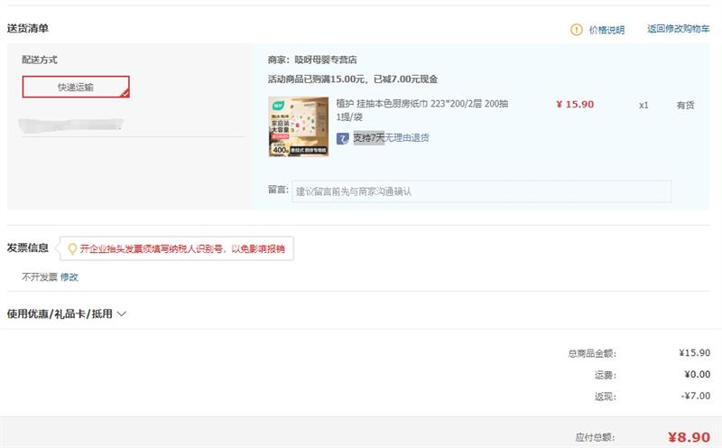722x448 pixels.
Task: Click the ¥8.90 total payable amount
Action: (689, 437)
